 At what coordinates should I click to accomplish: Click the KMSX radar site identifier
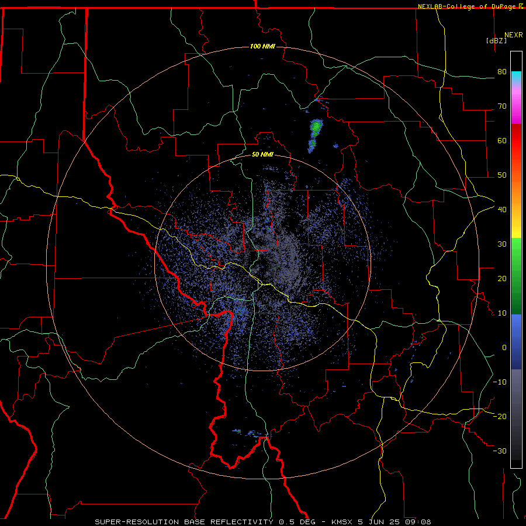point(342,522)
